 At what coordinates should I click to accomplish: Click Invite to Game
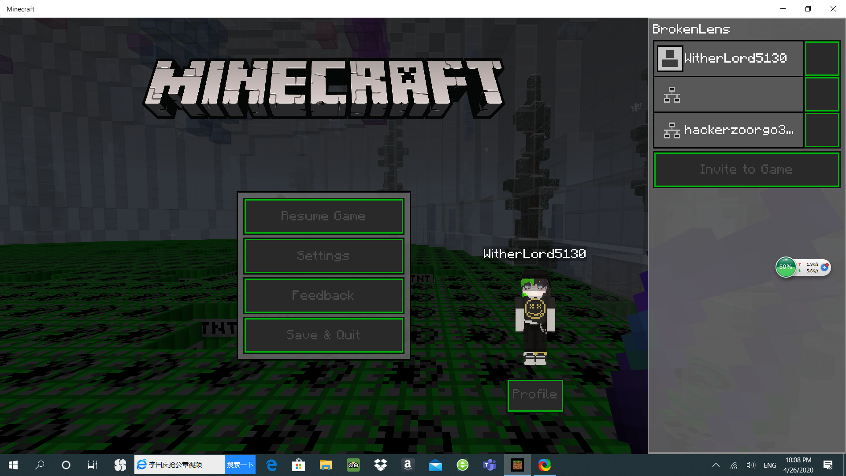click(746, 170)
